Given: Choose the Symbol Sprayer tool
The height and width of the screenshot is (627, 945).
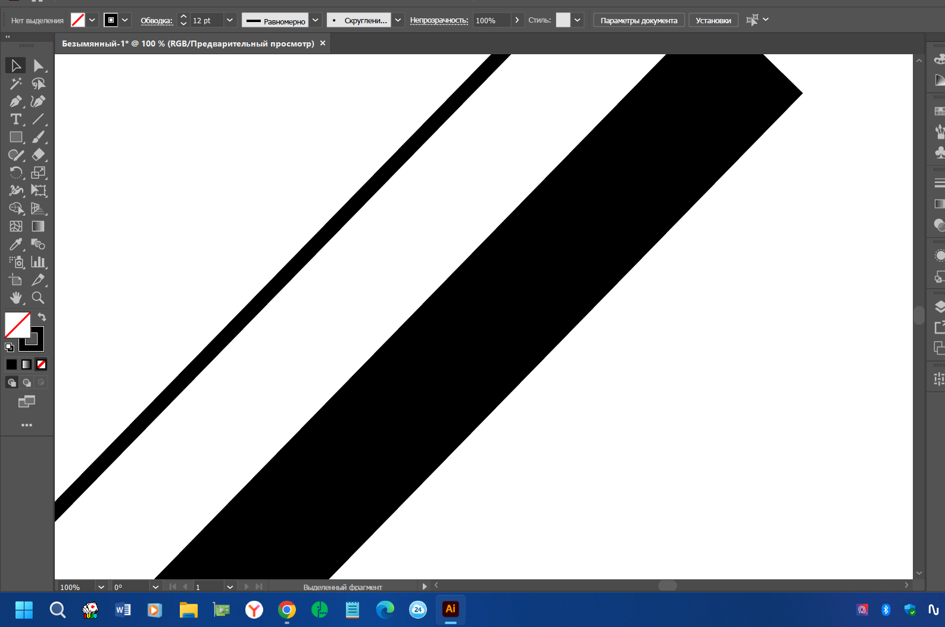Looking at the screenshot, I should click(15, 262).
